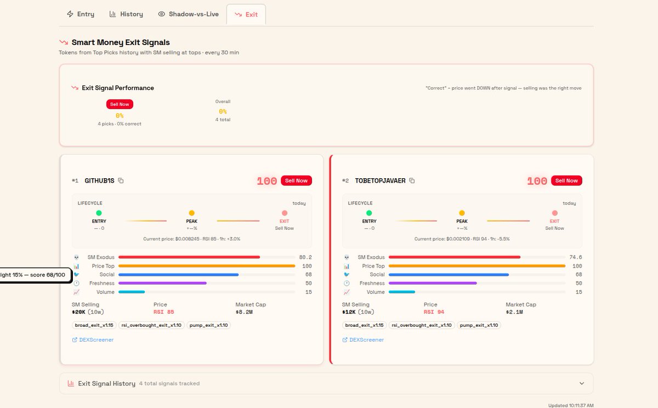Image resolution: width=658 pixels, height=408 pixels.
Task: Click the $2.1M market cap value
Action: coord(514,312)
